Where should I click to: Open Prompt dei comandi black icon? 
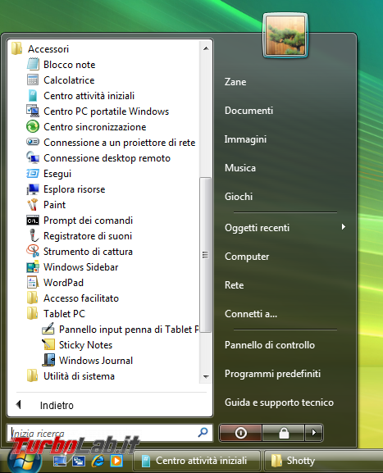33,221
